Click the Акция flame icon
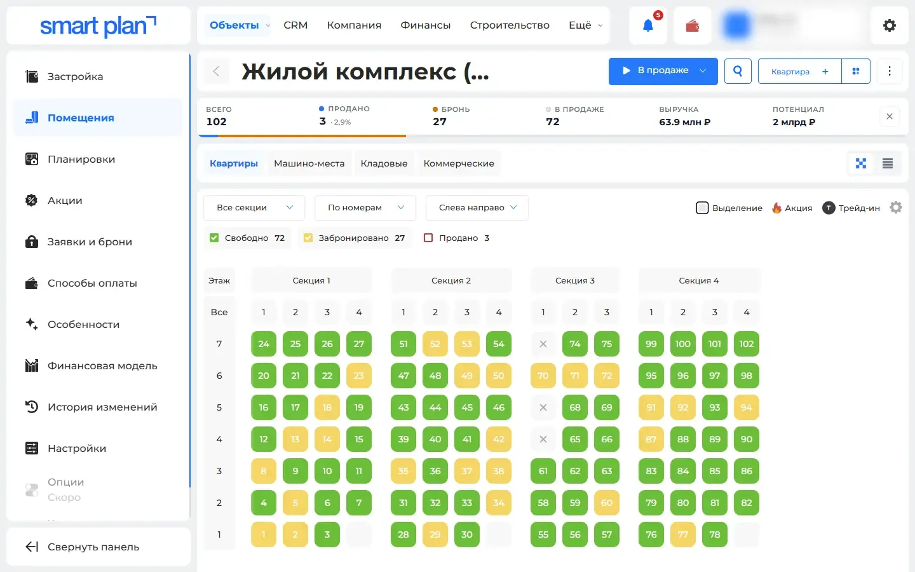This screenshot has width=915, height=572. 776,208
